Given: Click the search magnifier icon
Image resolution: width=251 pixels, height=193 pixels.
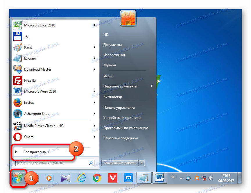Looking at the screenshot, I should pos(91,163).
